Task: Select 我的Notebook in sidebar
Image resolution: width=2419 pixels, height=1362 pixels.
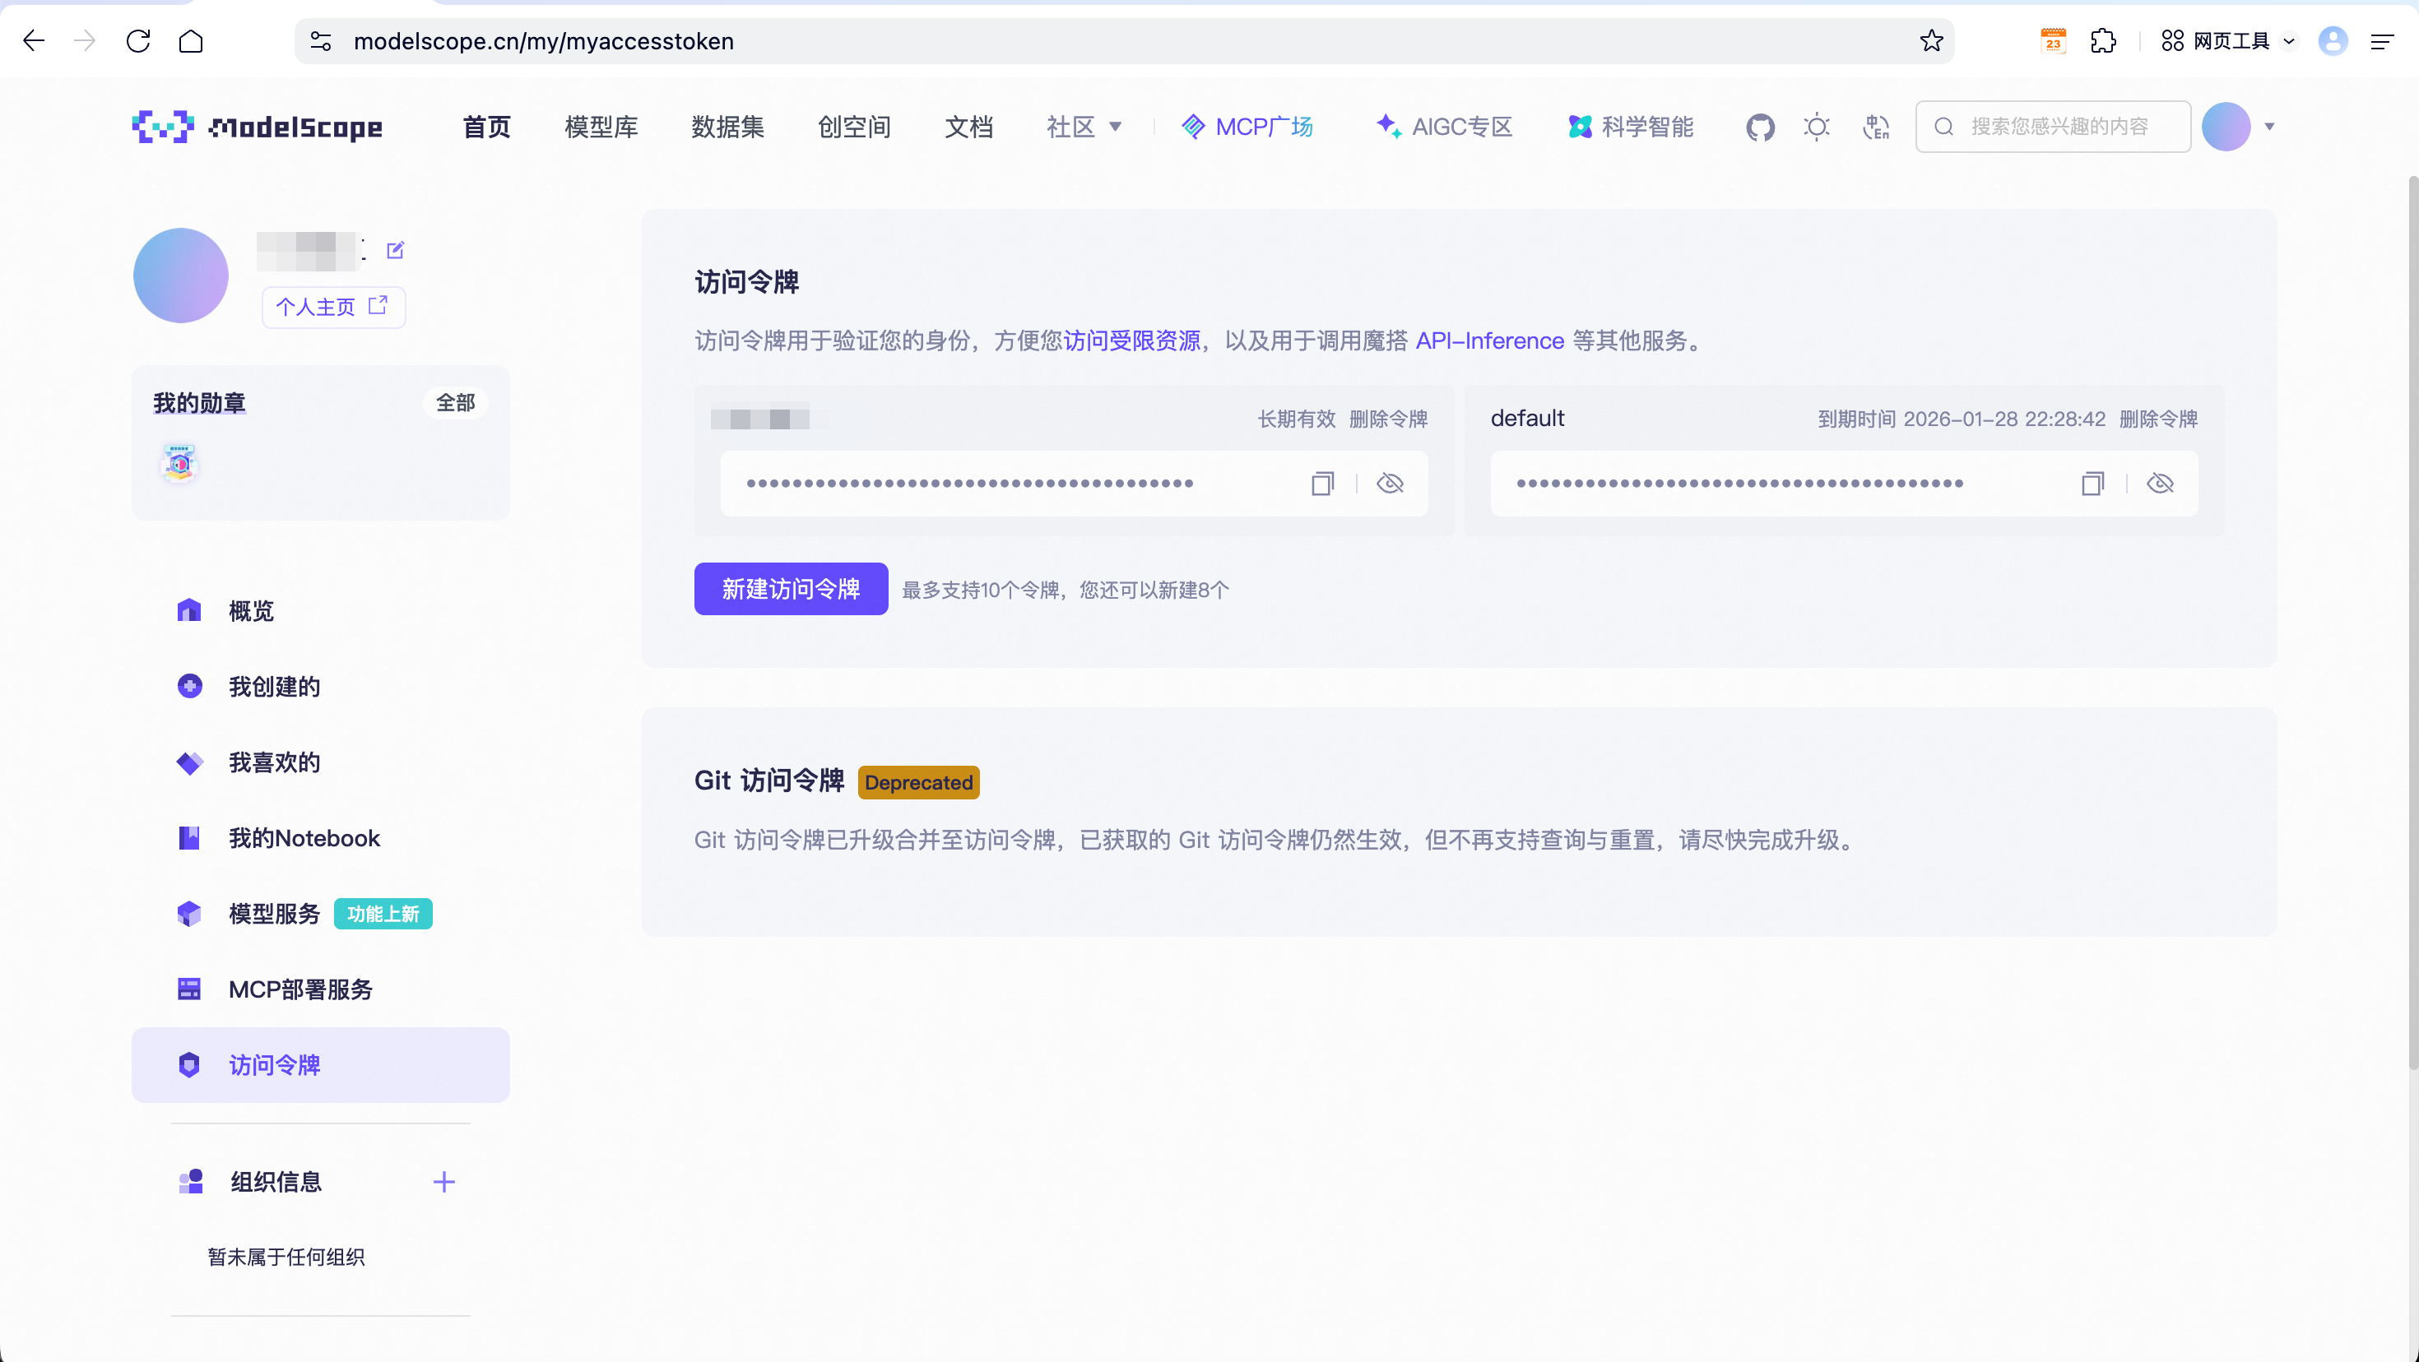Action: (x=304, y=838)
